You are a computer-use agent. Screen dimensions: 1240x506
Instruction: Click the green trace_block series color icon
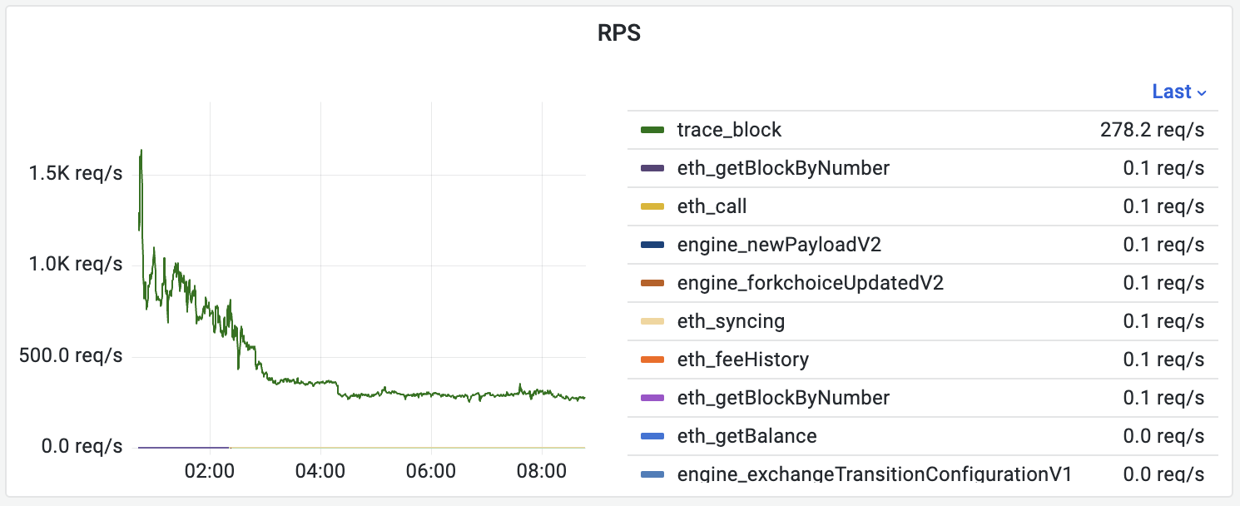(x=652, y=130)
